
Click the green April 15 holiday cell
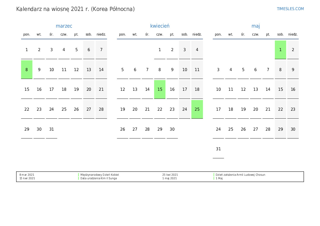160,89
